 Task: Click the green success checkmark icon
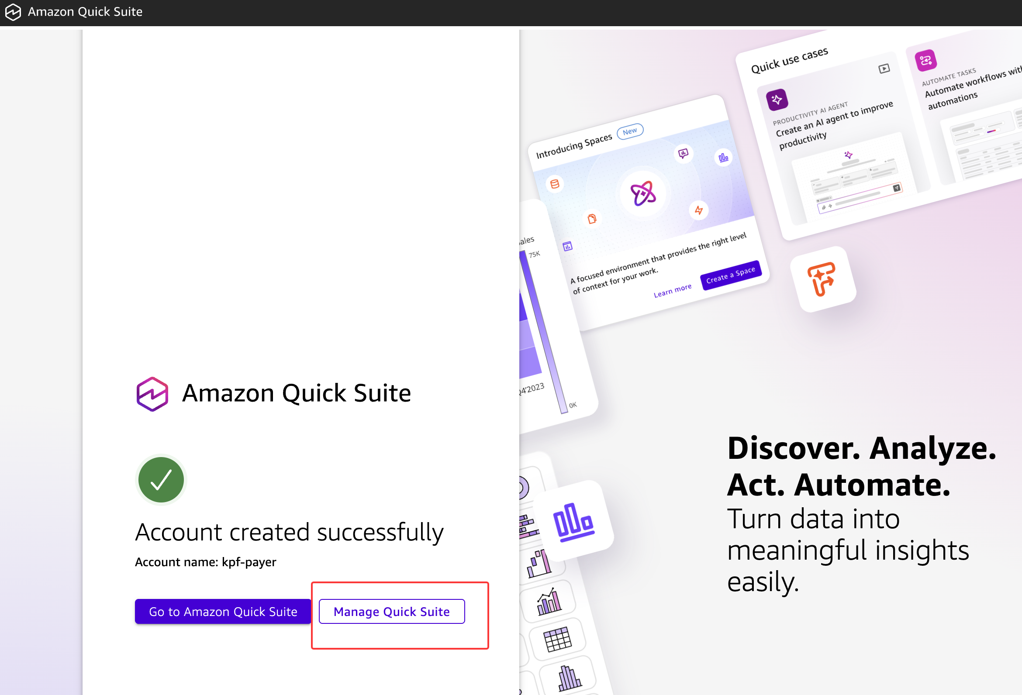(161, 479)
